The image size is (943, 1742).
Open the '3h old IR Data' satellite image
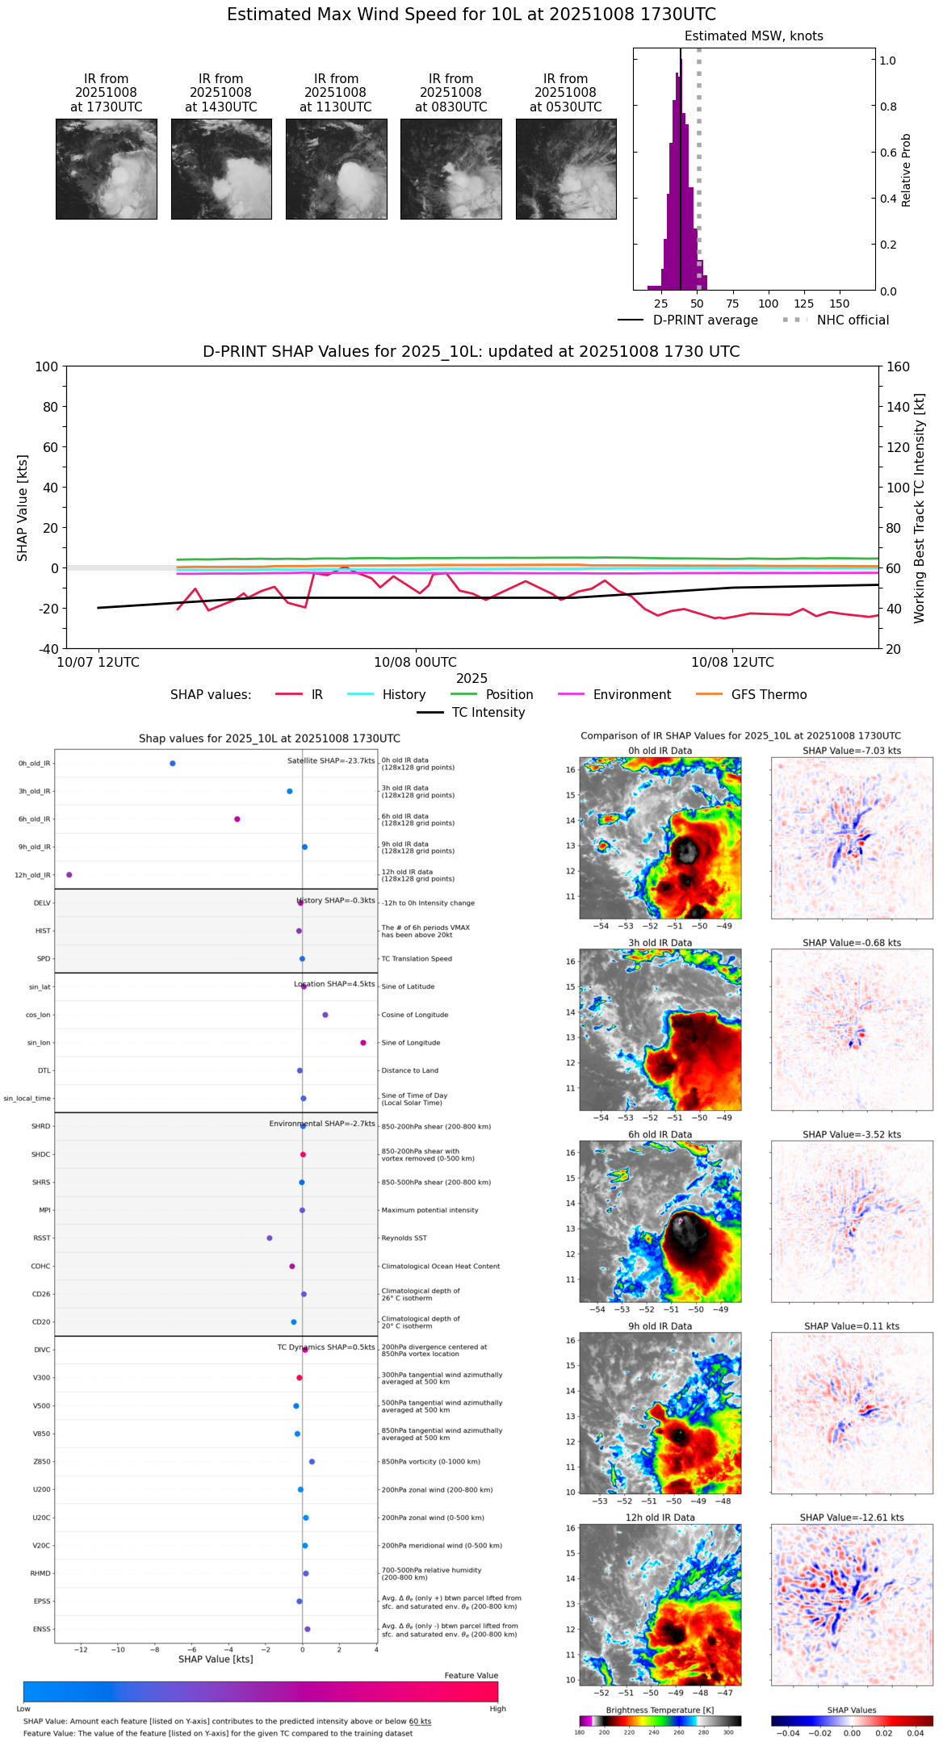point(660,1030)
